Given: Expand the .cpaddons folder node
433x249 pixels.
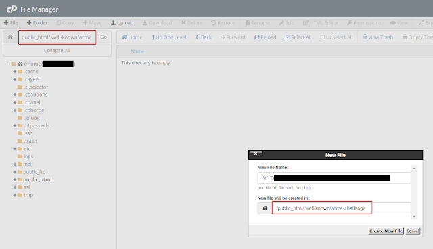Looking at the screenshot, I should pyautogui.click(x=15, y=95).
